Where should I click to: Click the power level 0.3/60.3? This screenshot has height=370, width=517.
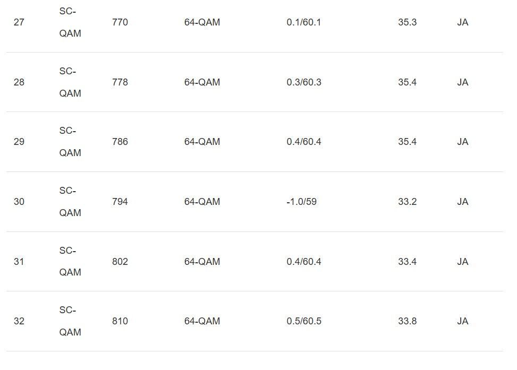coord(303,82)
